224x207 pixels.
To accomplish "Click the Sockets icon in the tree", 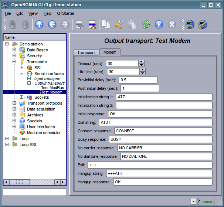I will tap(30, 97).
